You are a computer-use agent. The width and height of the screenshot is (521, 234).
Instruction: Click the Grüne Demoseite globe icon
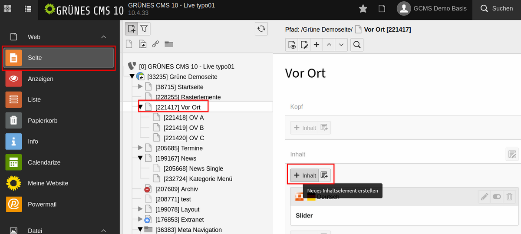point(140,77)
